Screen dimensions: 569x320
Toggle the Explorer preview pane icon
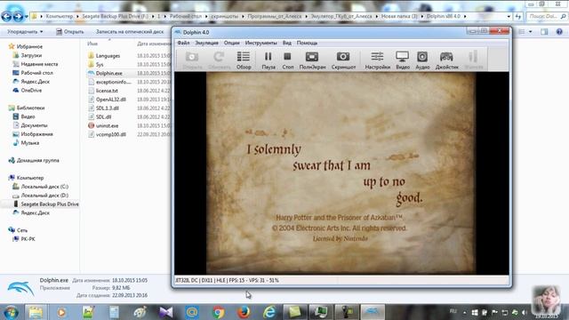click(544, 32)
